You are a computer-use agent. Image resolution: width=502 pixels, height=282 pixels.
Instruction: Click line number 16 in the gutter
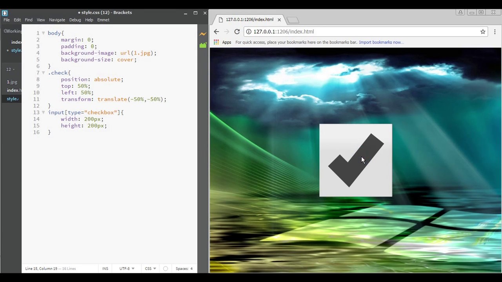tap(36, 132)
